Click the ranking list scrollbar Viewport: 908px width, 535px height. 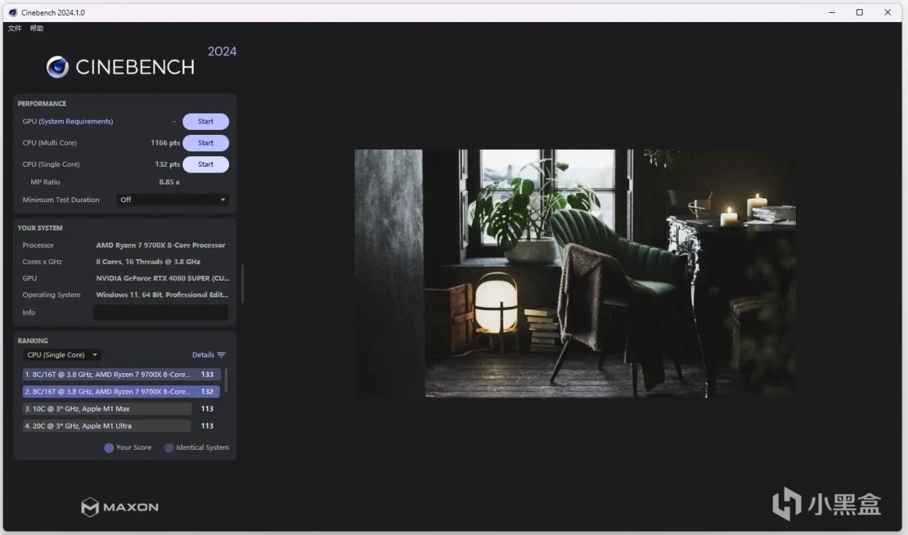(x=226, y=380)
